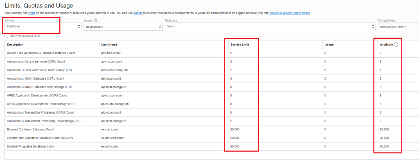
Task: Enable Show deprecated limits checkbox
Action: (x=7, y=36)
